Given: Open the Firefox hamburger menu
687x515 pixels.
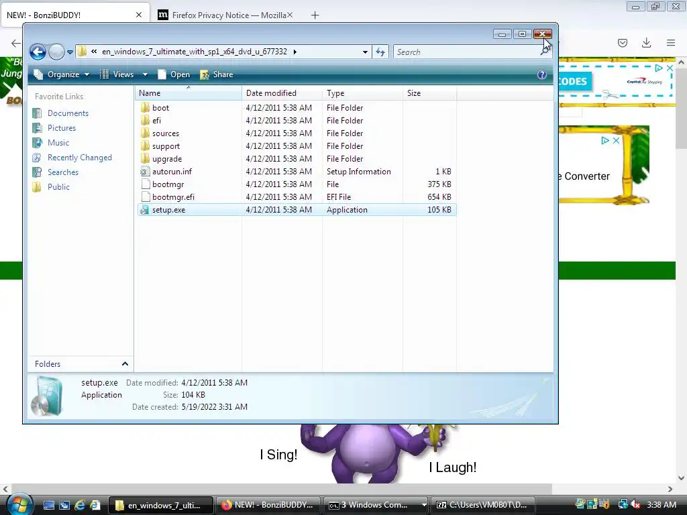Looking at the screenshot, I should [671, 43].
